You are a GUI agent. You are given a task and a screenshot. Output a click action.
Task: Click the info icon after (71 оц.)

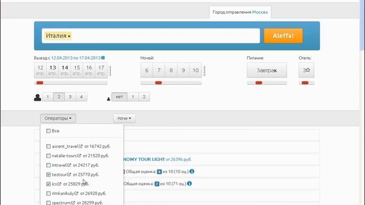(189, 183)
